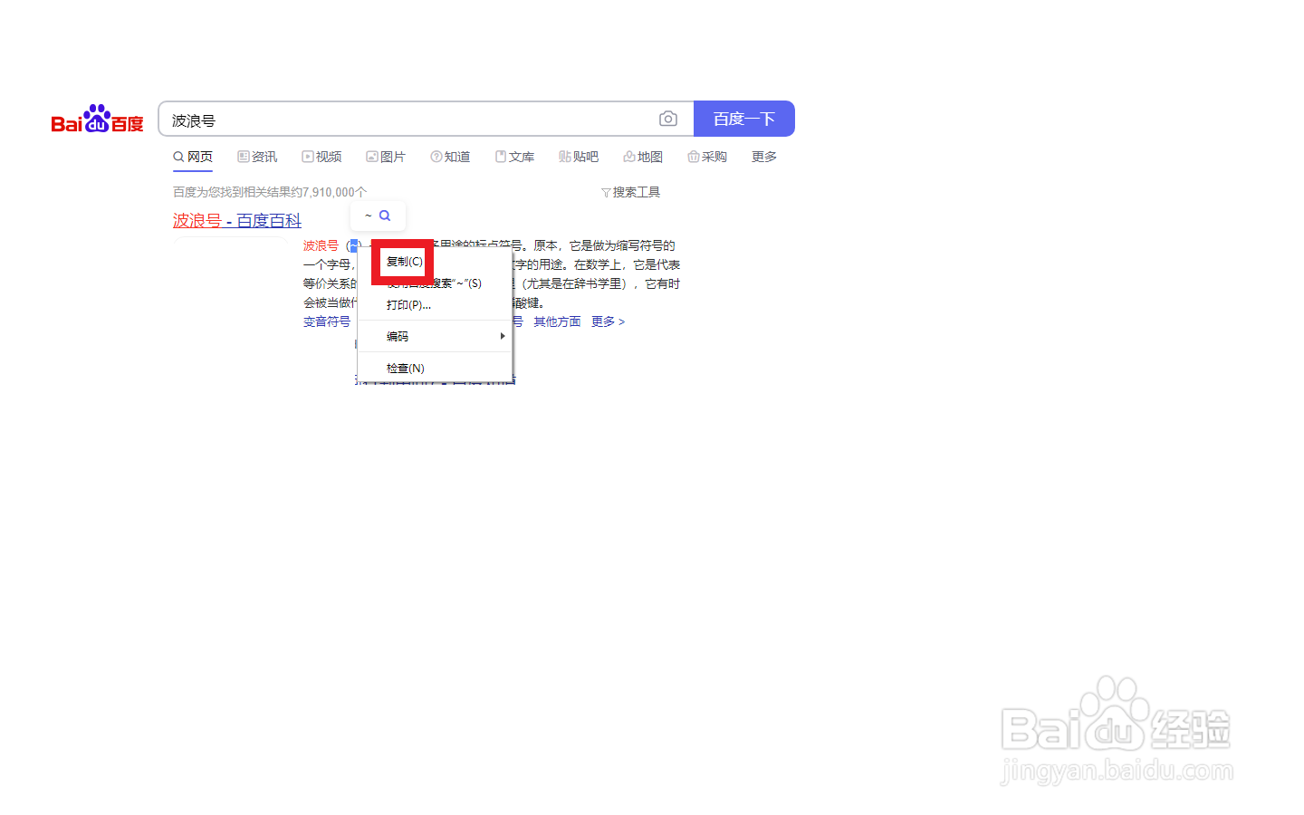The width and height of the screenshot is (1304, 815).
Task: Expand the 更多 > link in the result
Action: tap(608, 321)
